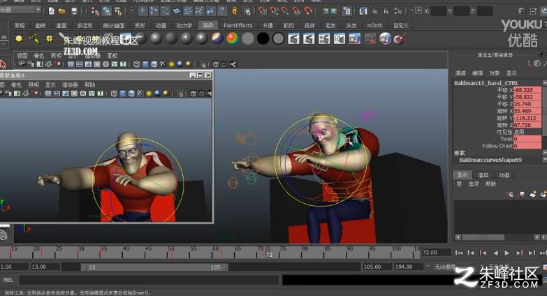Click the play forward button
This screenshot has width=547, height=296.
click(507, 253)
